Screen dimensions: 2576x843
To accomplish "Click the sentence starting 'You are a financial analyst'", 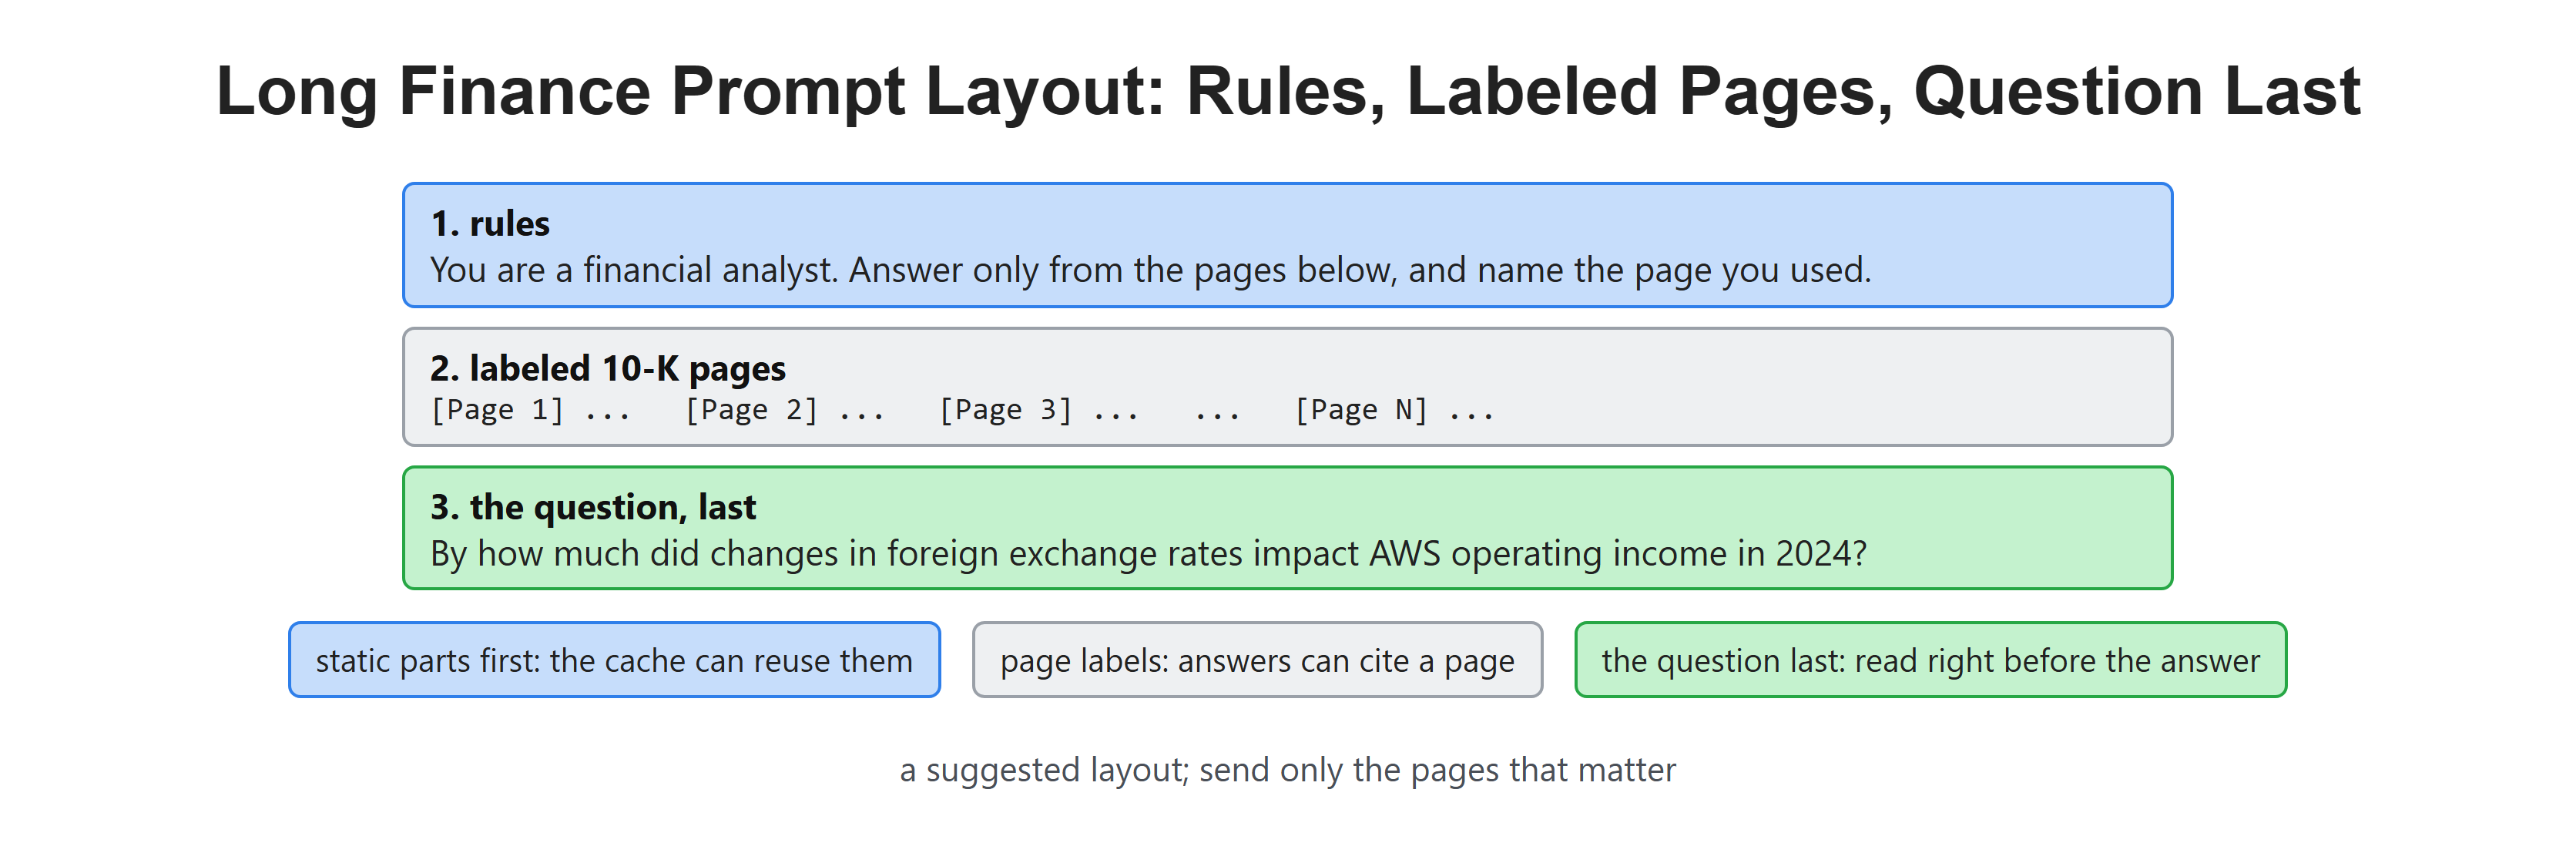I will click(x=1150, y=270).
